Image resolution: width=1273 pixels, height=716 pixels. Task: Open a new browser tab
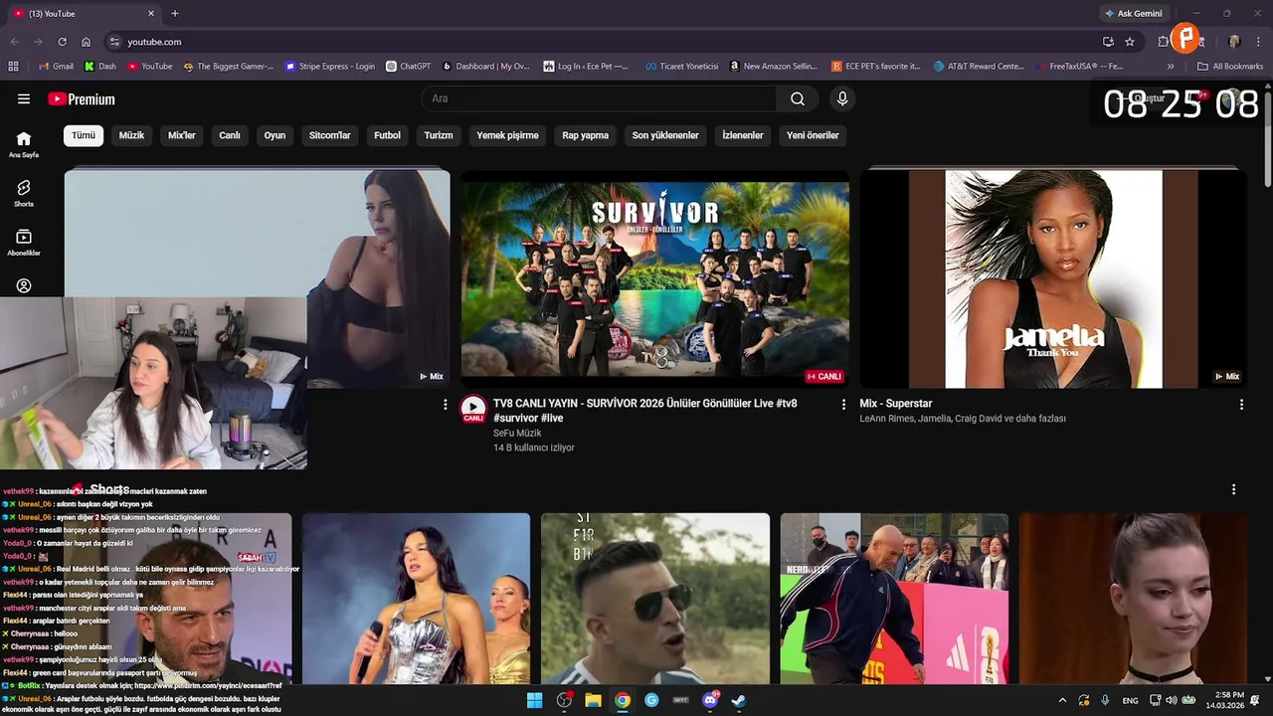[175, 14]
